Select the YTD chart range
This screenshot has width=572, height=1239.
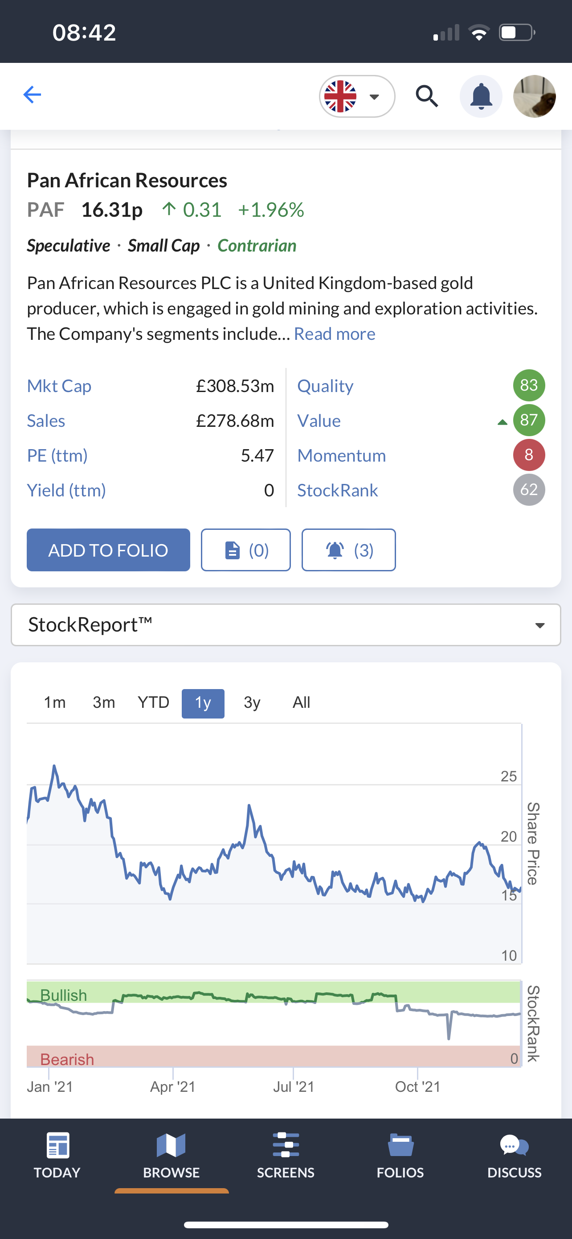pyautogui.click(x=153, y=703)
